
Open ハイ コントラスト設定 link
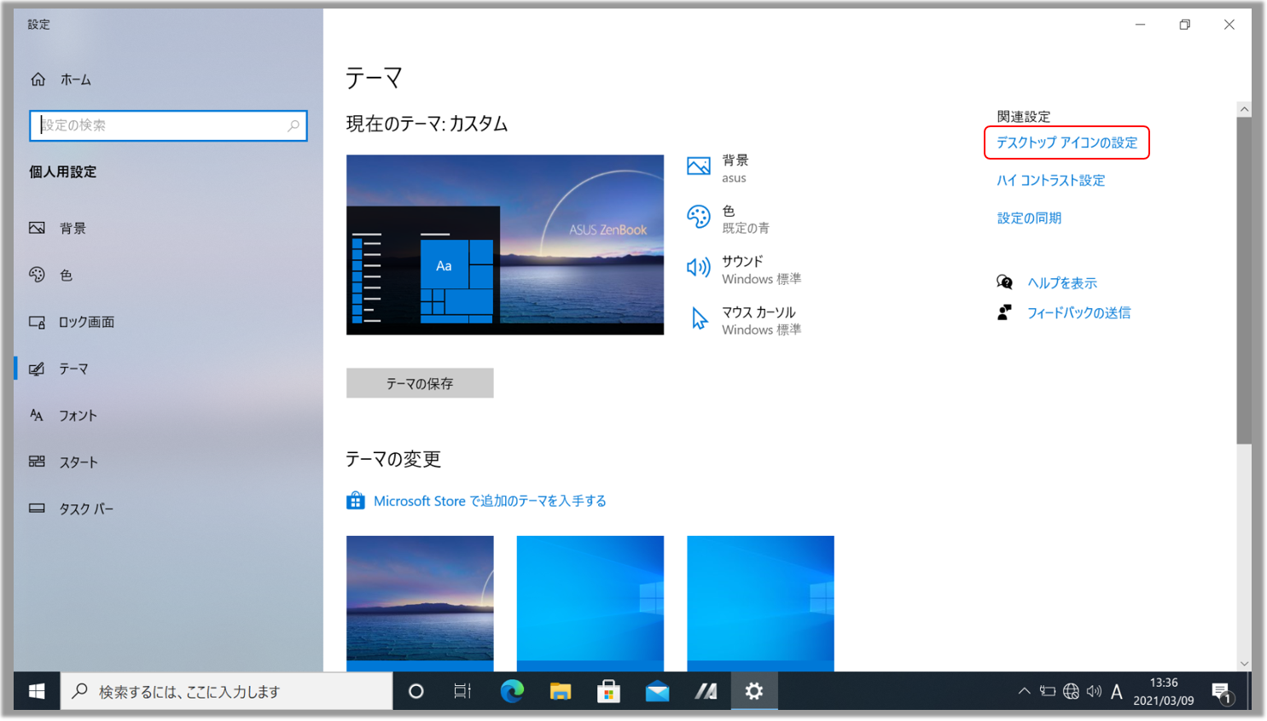(1050, 180)
